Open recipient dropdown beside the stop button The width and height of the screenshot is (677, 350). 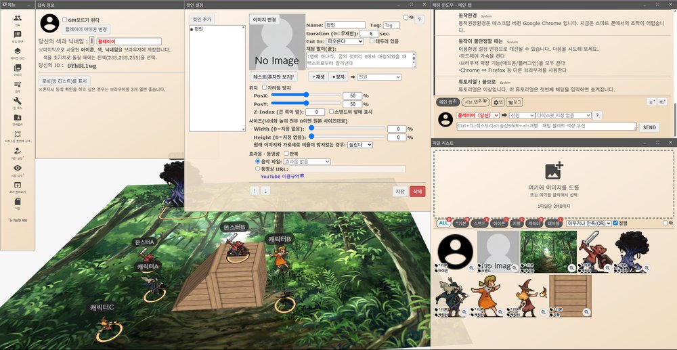pyautogui.click(x=378, y=76)
